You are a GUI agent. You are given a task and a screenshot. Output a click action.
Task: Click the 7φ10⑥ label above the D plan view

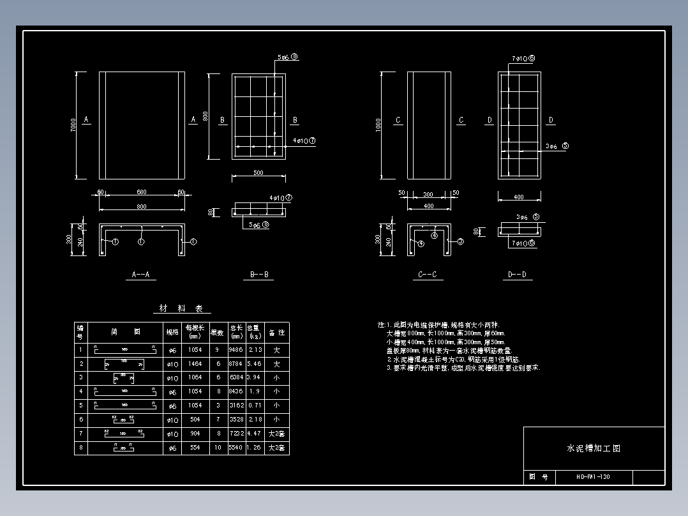point(523,58)
